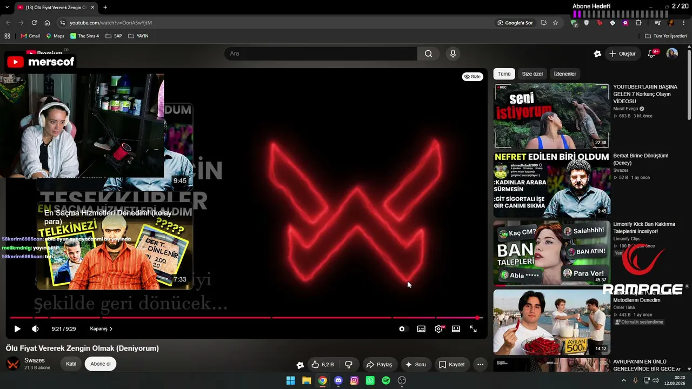The width and height of the screenshot is (692, 389).
Task: Hide the end screen with Gizle
Action: click(473, 77)
